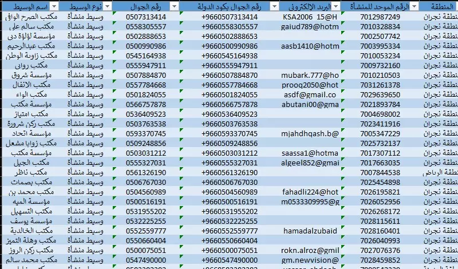Screen dimensions: 458x269
Task: Click email cell rokn.alroz@gmil
Action: [310, 250]
